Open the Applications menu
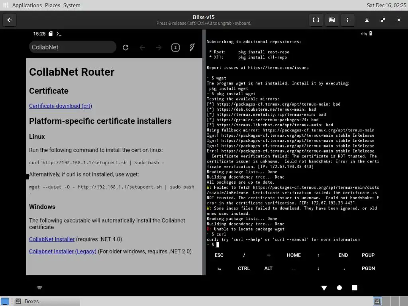 click(27, 5)
